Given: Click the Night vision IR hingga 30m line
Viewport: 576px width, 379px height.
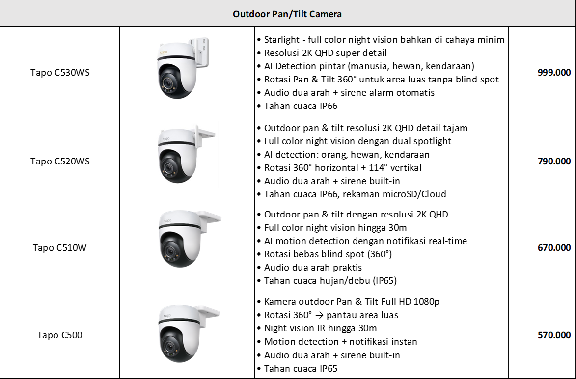Looking at the screenshot, I should click(x=317, y=328).
